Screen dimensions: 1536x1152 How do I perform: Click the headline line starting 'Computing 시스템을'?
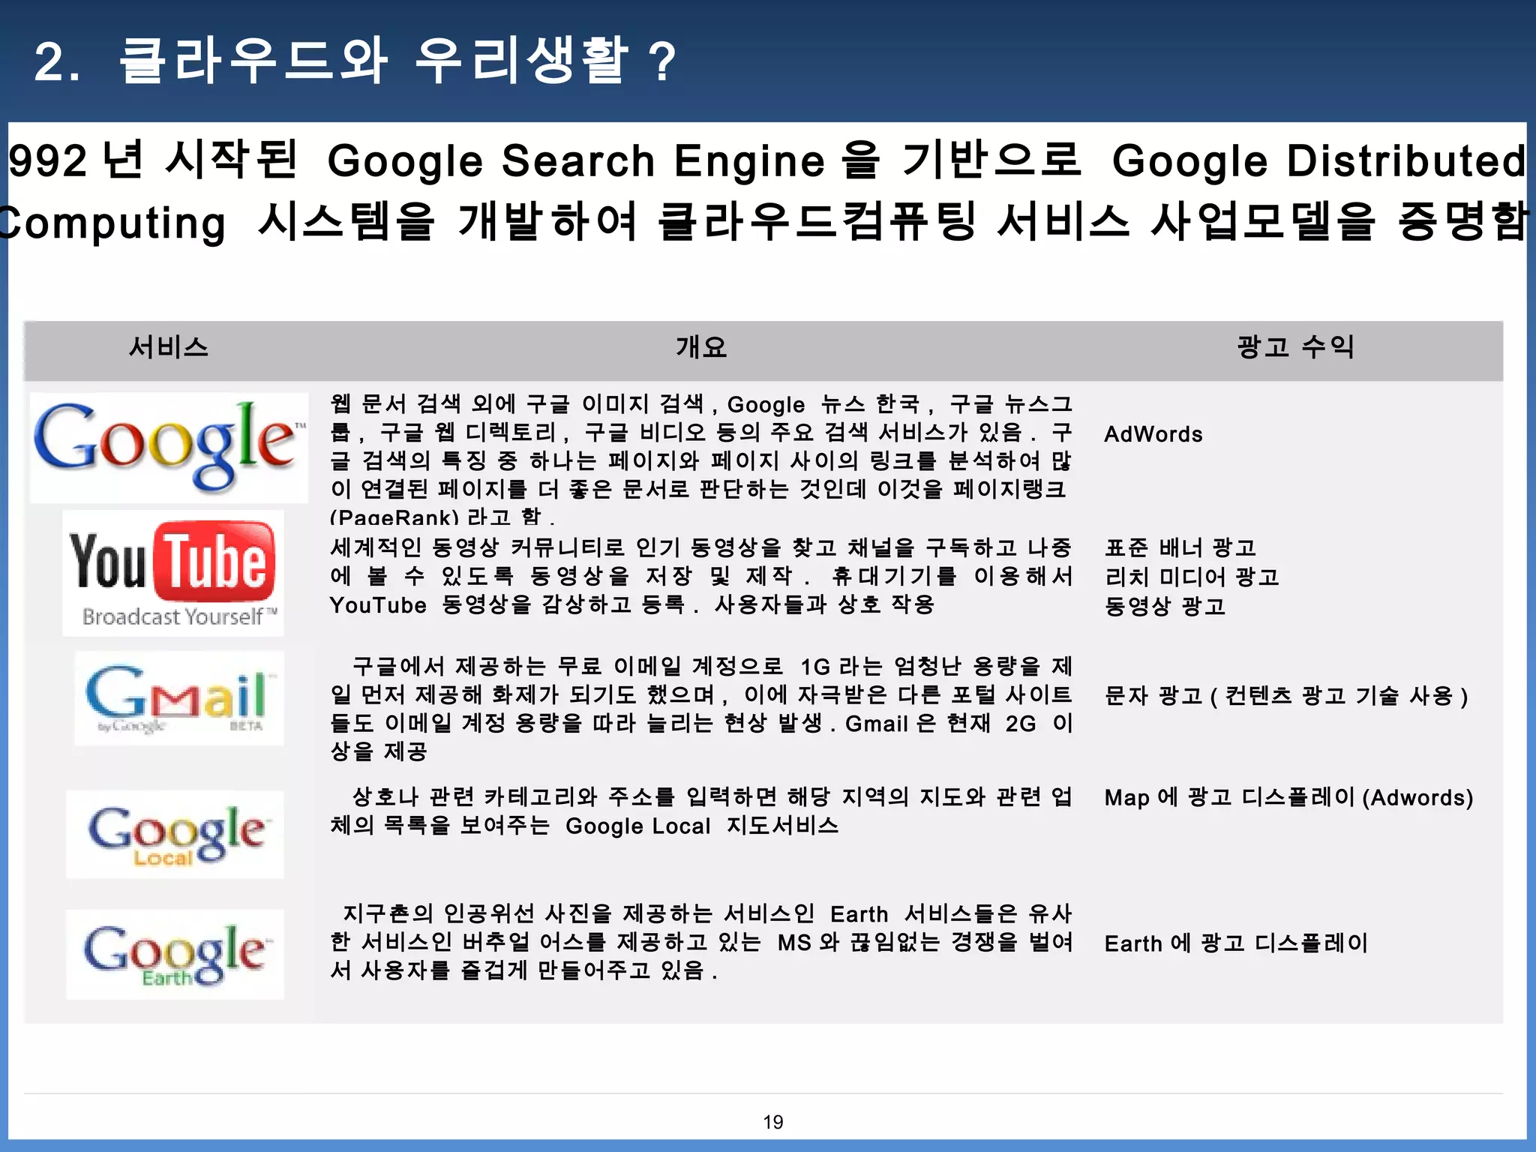point(764,222)
